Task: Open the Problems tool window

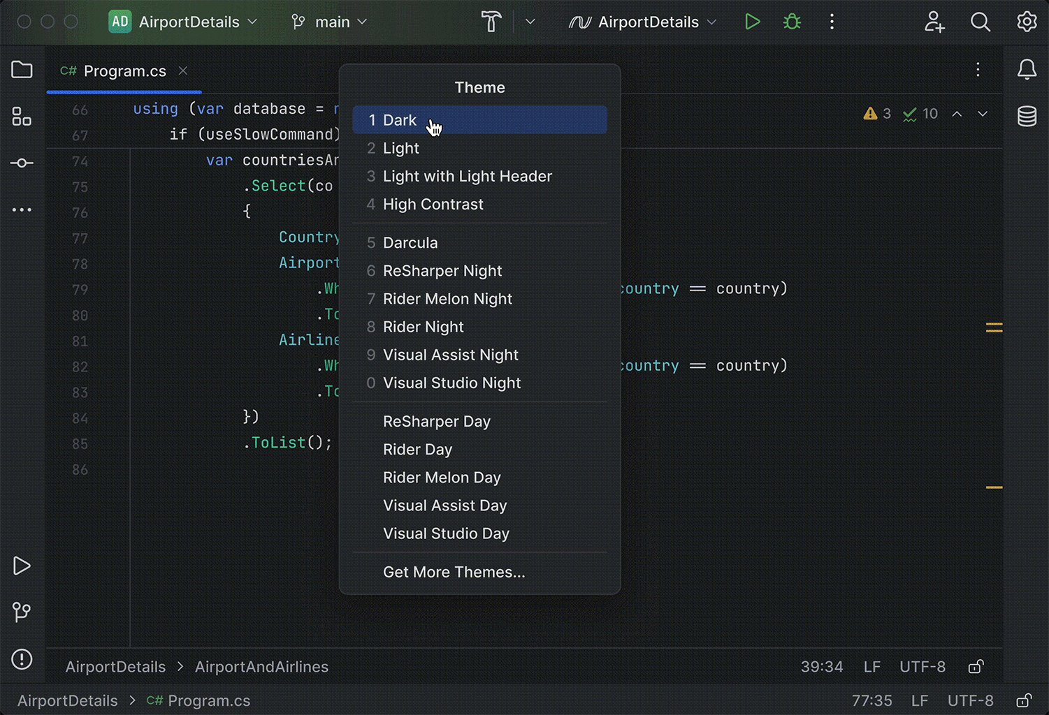Action: tap(22, 659)
